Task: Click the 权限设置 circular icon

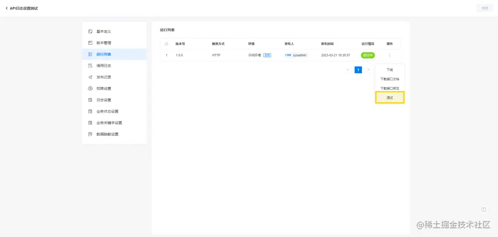Action: tap(90, 88)
